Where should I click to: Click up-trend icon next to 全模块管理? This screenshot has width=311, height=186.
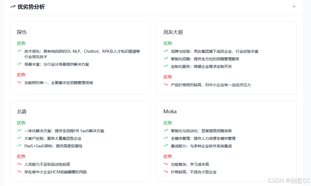pos(166,138)
